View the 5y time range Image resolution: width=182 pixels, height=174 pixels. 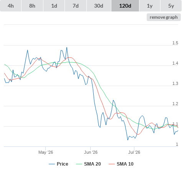point(171,6)
